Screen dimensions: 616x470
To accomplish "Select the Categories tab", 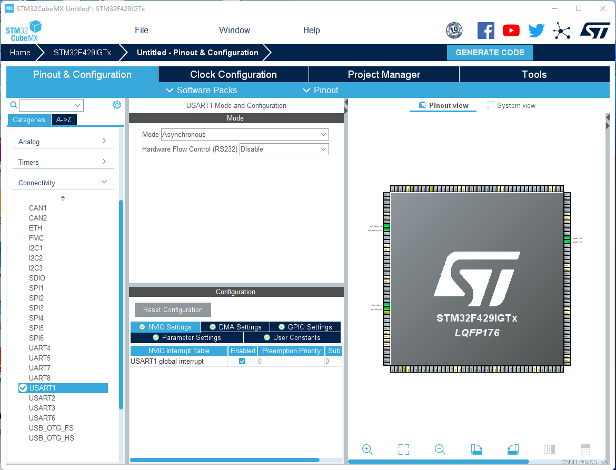I will click(x=28, y=120).
